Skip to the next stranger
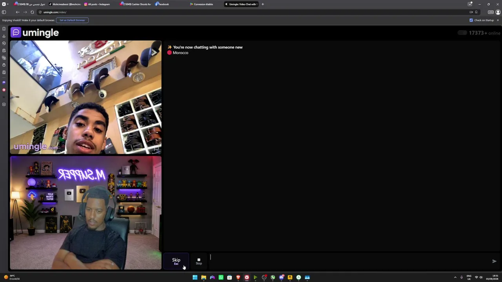This screenshot has height=282, width=502. (176, 261)
